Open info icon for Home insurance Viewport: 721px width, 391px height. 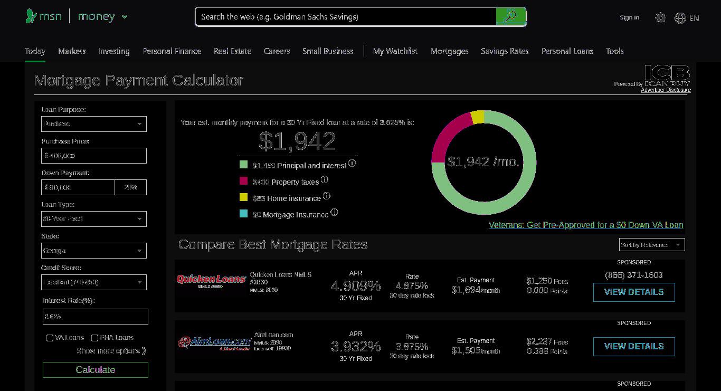click(327, 196)
